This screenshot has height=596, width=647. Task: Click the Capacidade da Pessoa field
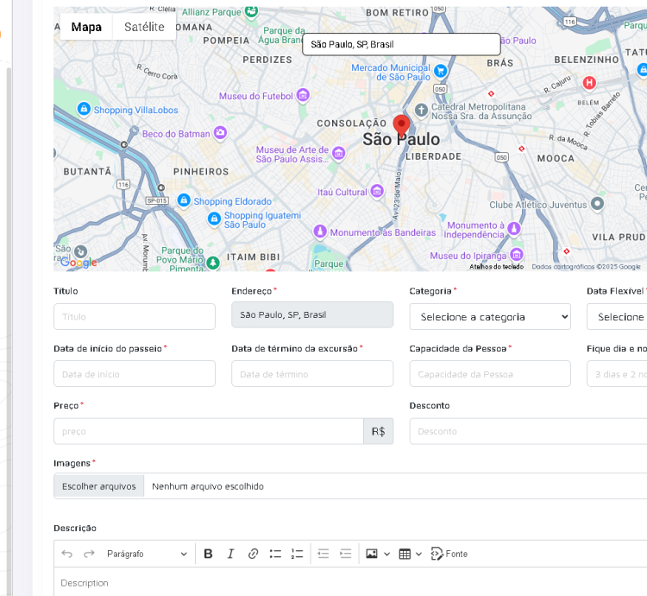490,374
